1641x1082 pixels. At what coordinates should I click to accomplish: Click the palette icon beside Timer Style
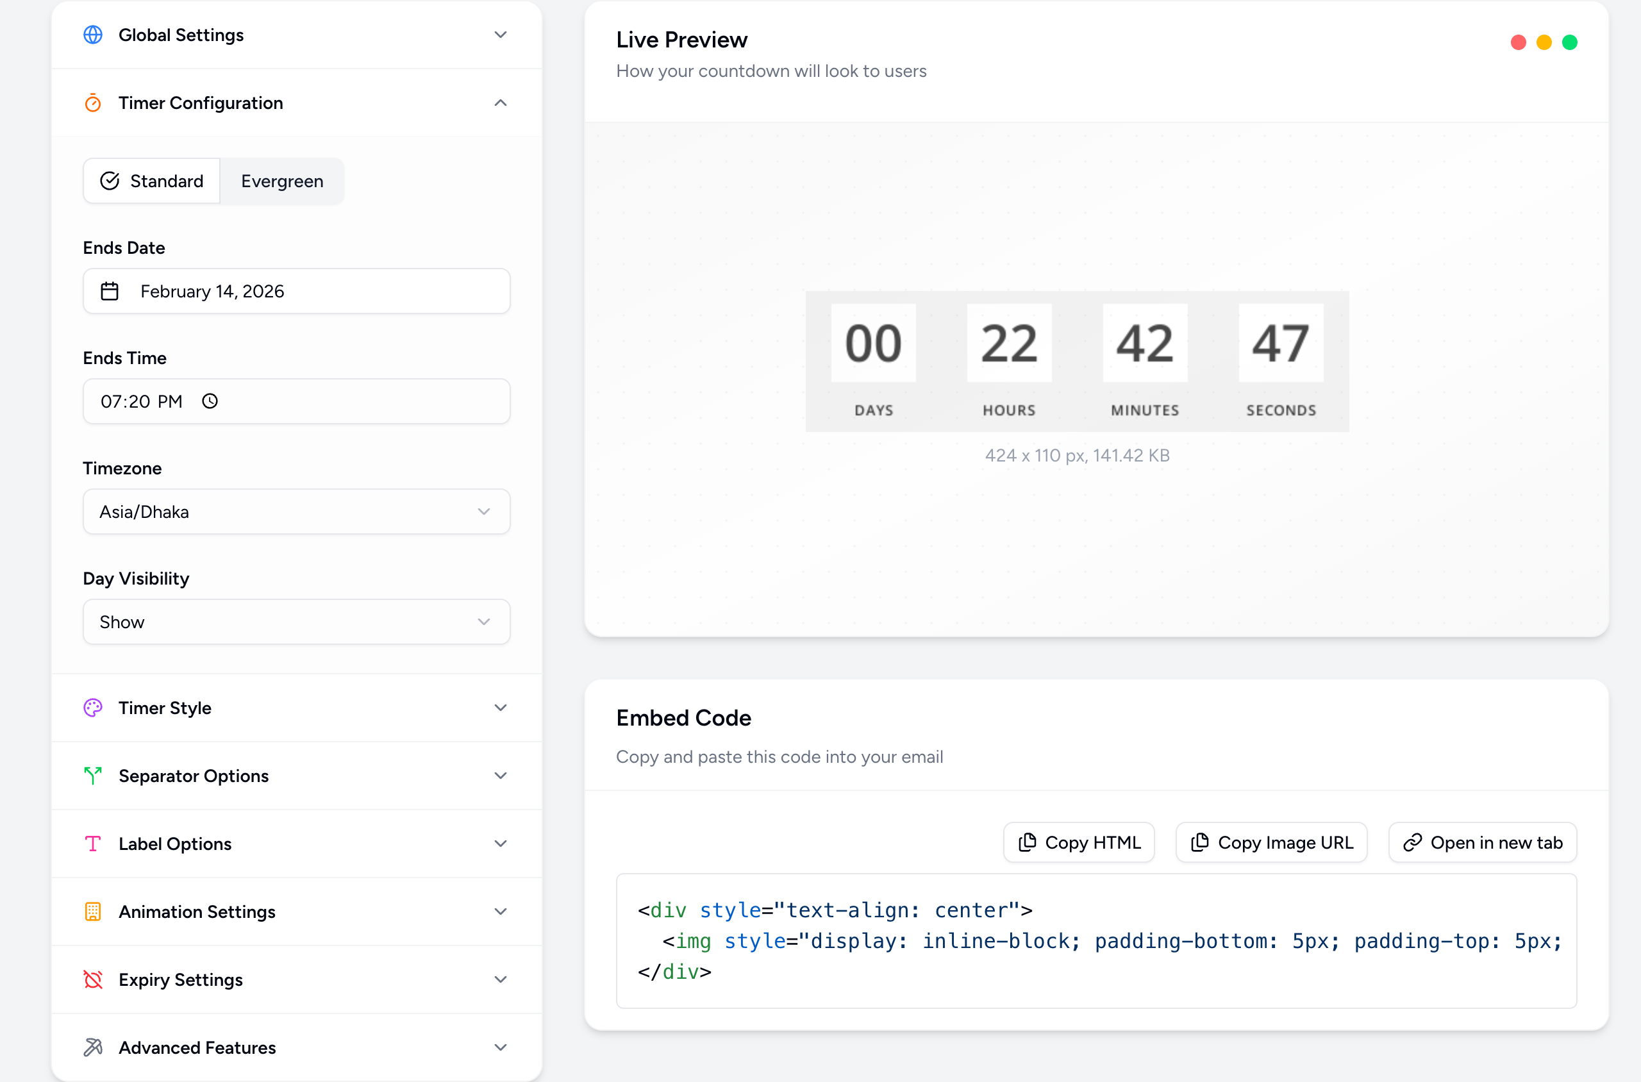[93, 707]
